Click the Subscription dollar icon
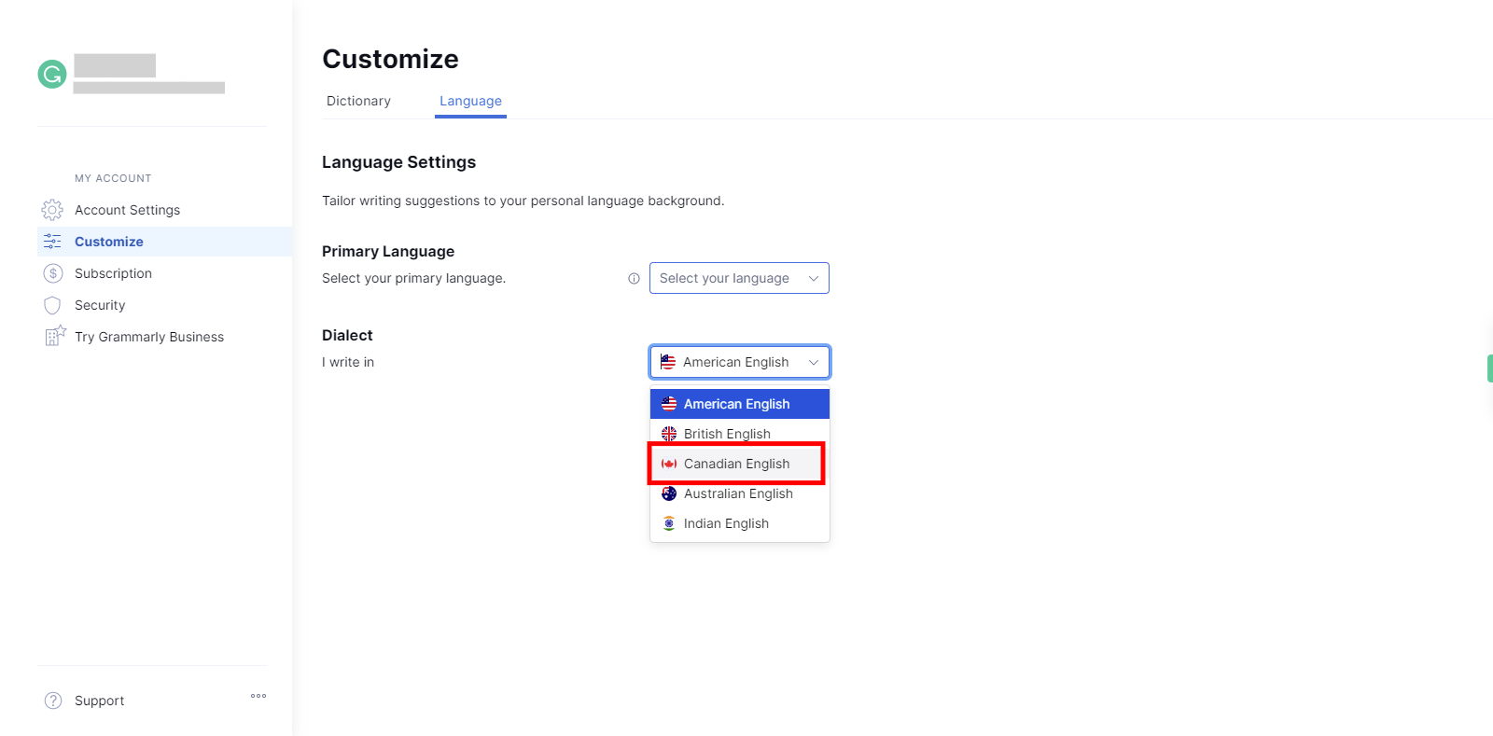Image resolution: width=1493 pixels, height=736 pixels. [53, 273]
